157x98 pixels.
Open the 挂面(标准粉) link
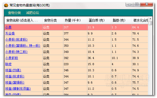[x=15, y=76]
